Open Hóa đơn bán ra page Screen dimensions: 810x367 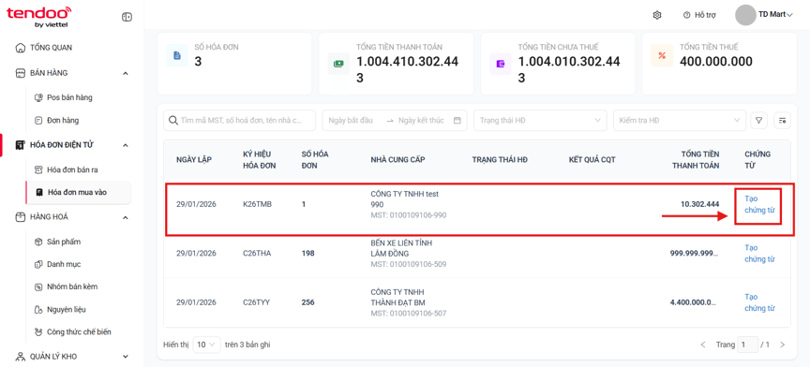tap(72, 169)
